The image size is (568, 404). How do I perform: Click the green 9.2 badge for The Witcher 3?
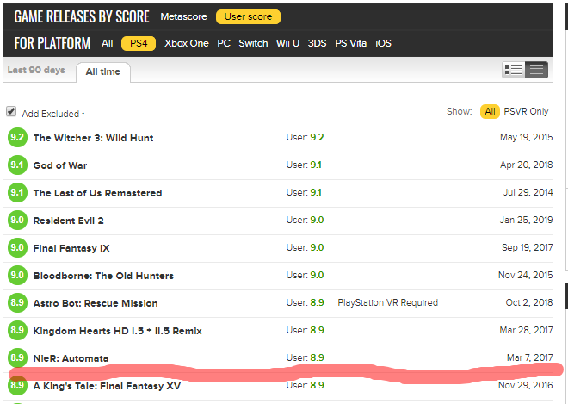pos(17,138)
